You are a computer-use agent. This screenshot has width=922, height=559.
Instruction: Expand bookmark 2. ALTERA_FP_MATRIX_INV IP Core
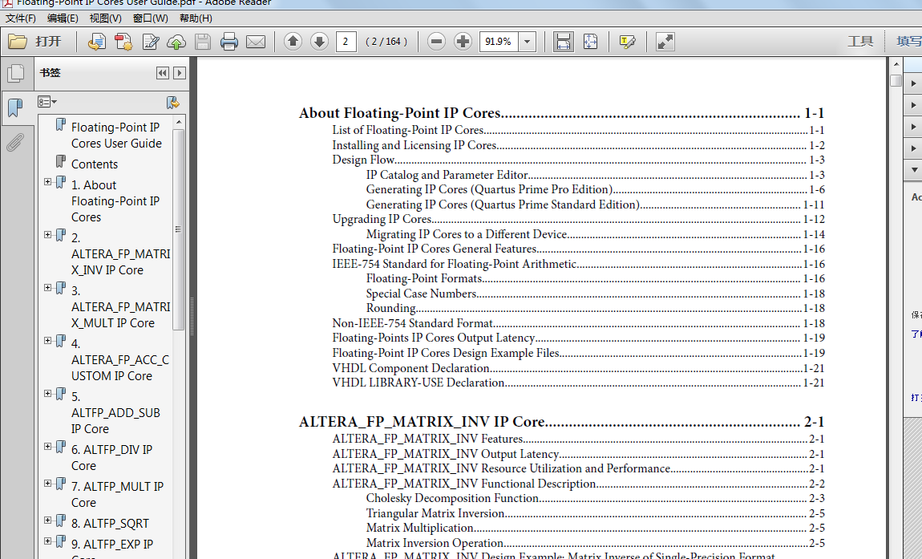[47, 235]
